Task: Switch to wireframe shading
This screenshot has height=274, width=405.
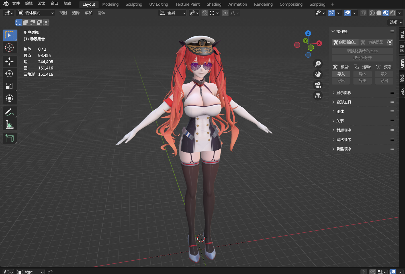Action: point(372,13)
